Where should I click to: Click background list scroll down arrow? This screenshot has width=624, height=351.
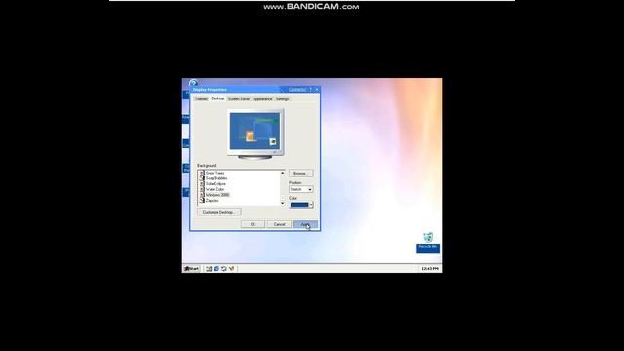click(x=283, y=204)
